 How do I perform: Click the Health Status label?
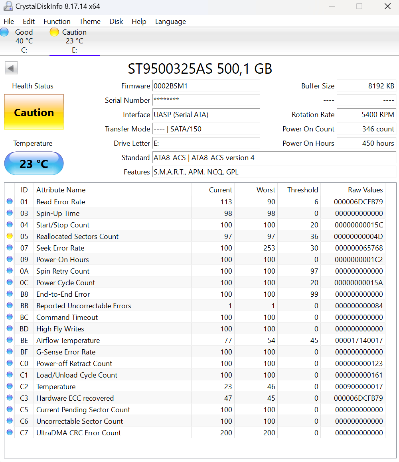coord(33,86)
